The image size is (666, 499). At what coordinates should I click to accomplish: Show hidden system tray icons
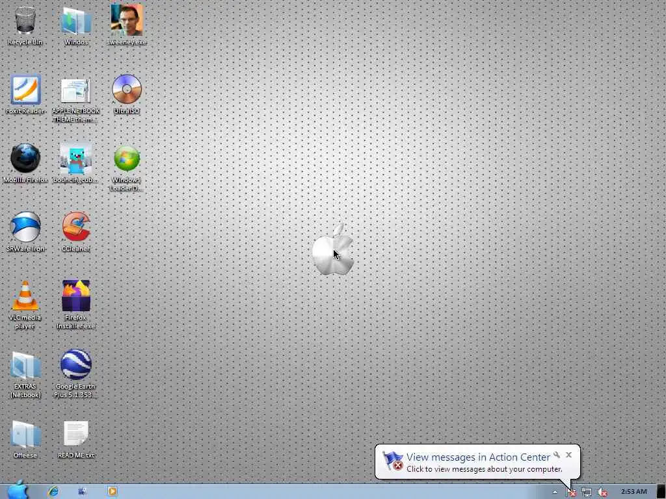pyautogui.click(x=555, y=492)
